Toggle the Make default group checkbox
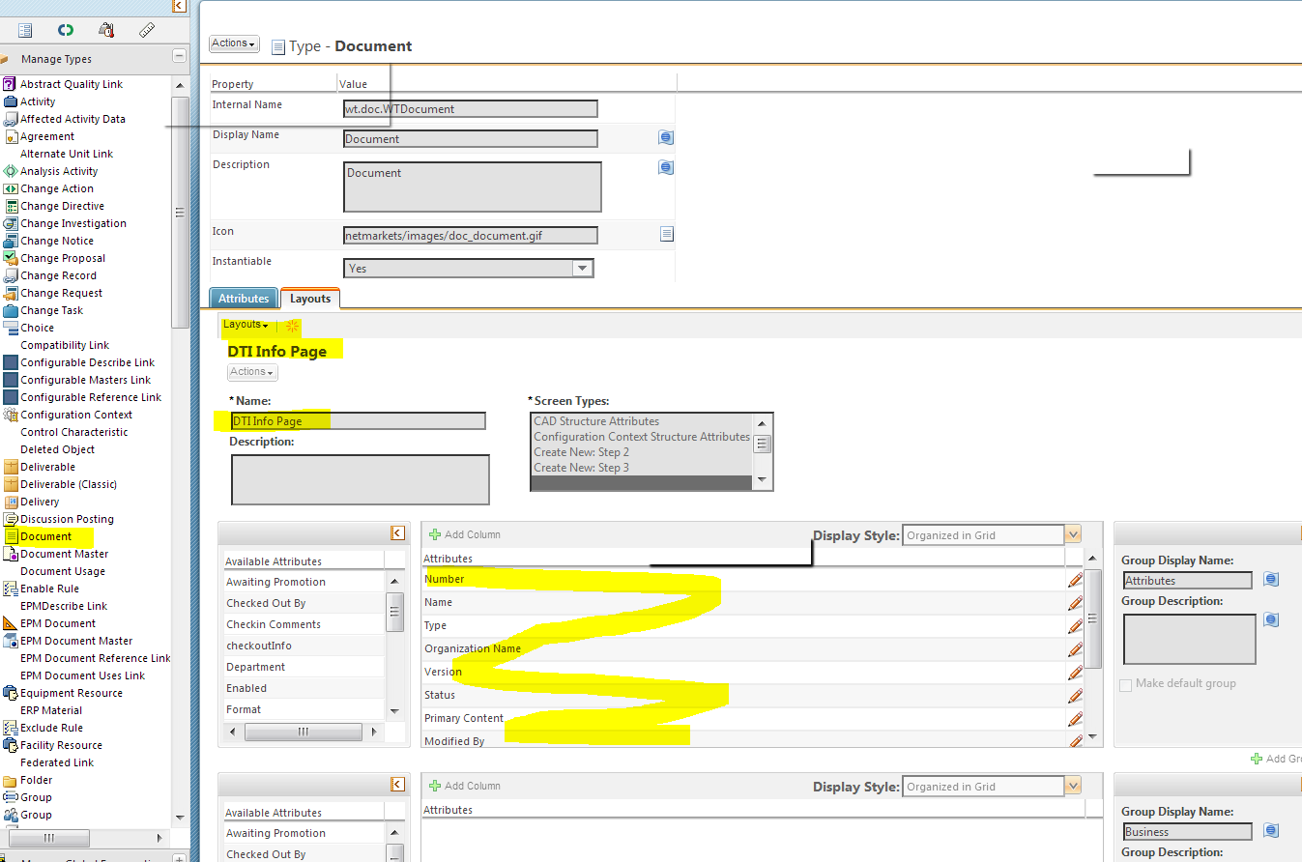This screenshot has width=1302, height=862. click(1125, 684)
